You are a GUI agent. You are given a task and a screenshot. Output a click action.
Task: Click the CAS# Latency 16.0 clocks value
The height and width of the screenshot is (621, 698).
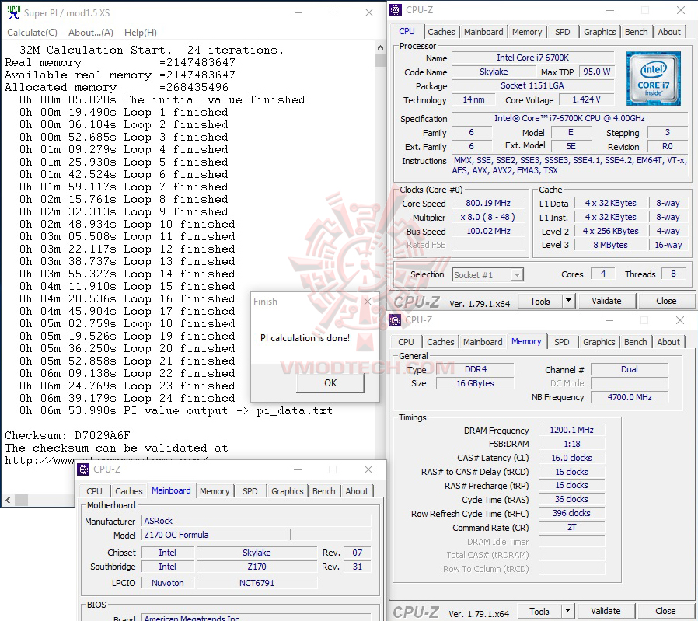(x=571, y=458)
